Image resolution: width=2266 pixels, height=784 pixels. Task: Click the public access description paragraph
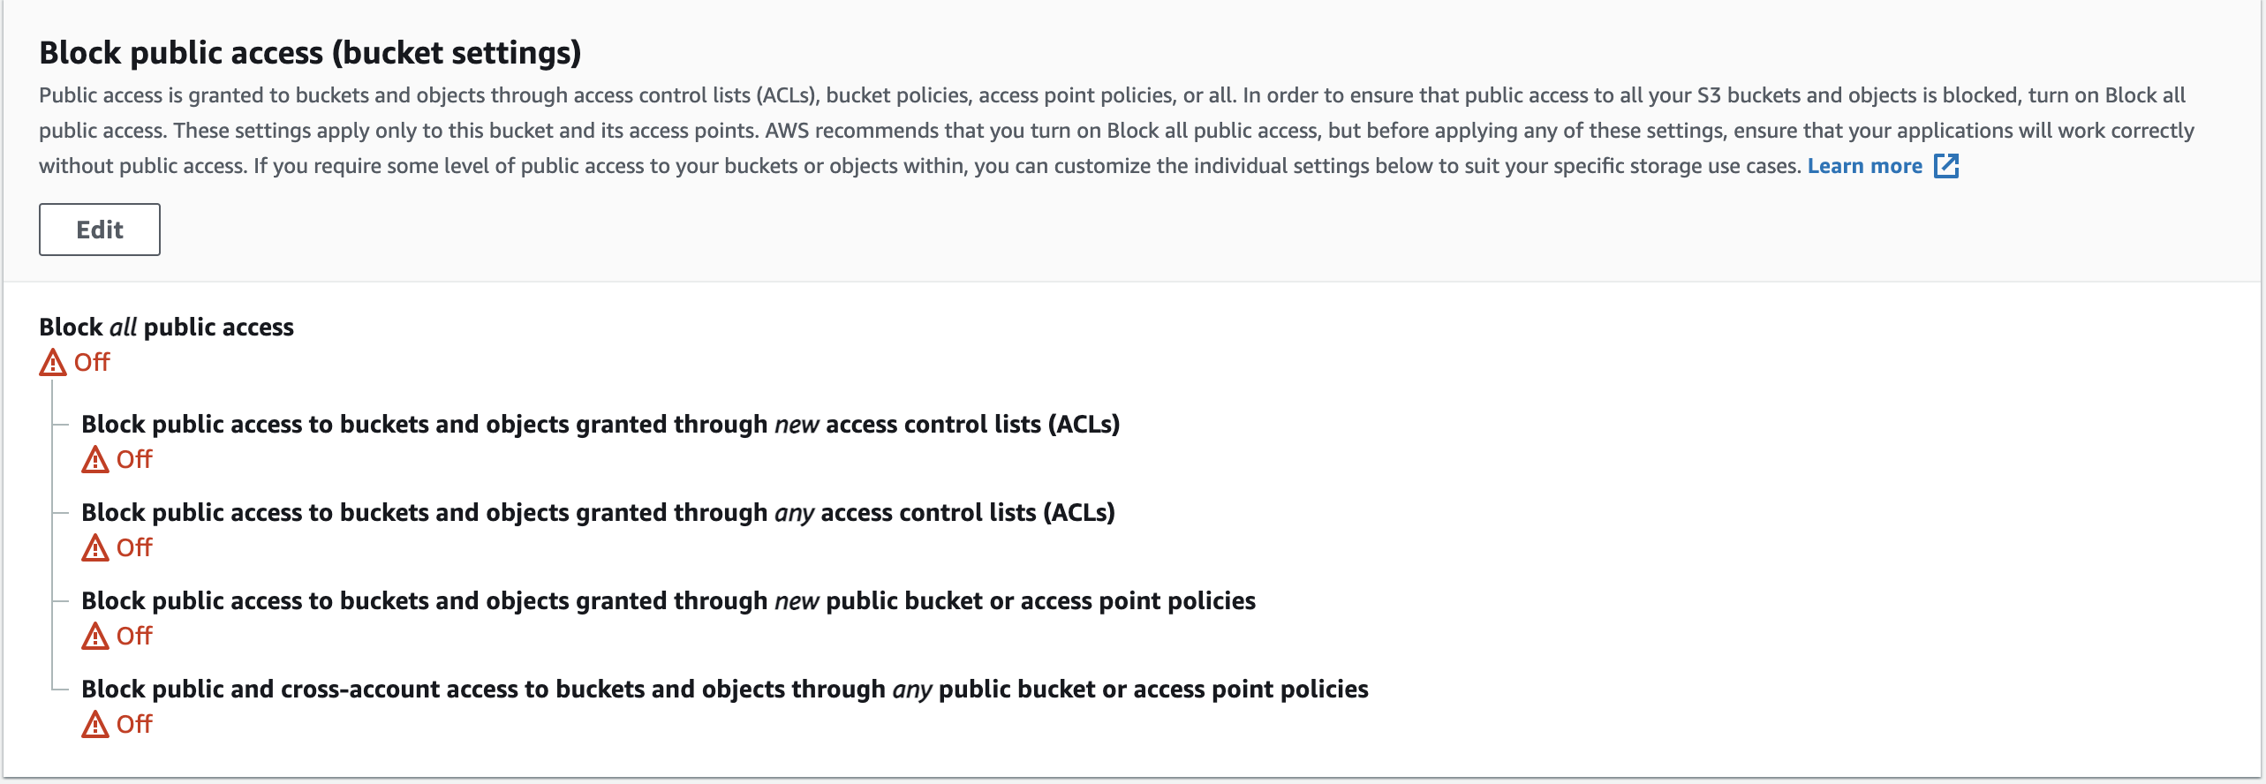(x=1113, y=131)
